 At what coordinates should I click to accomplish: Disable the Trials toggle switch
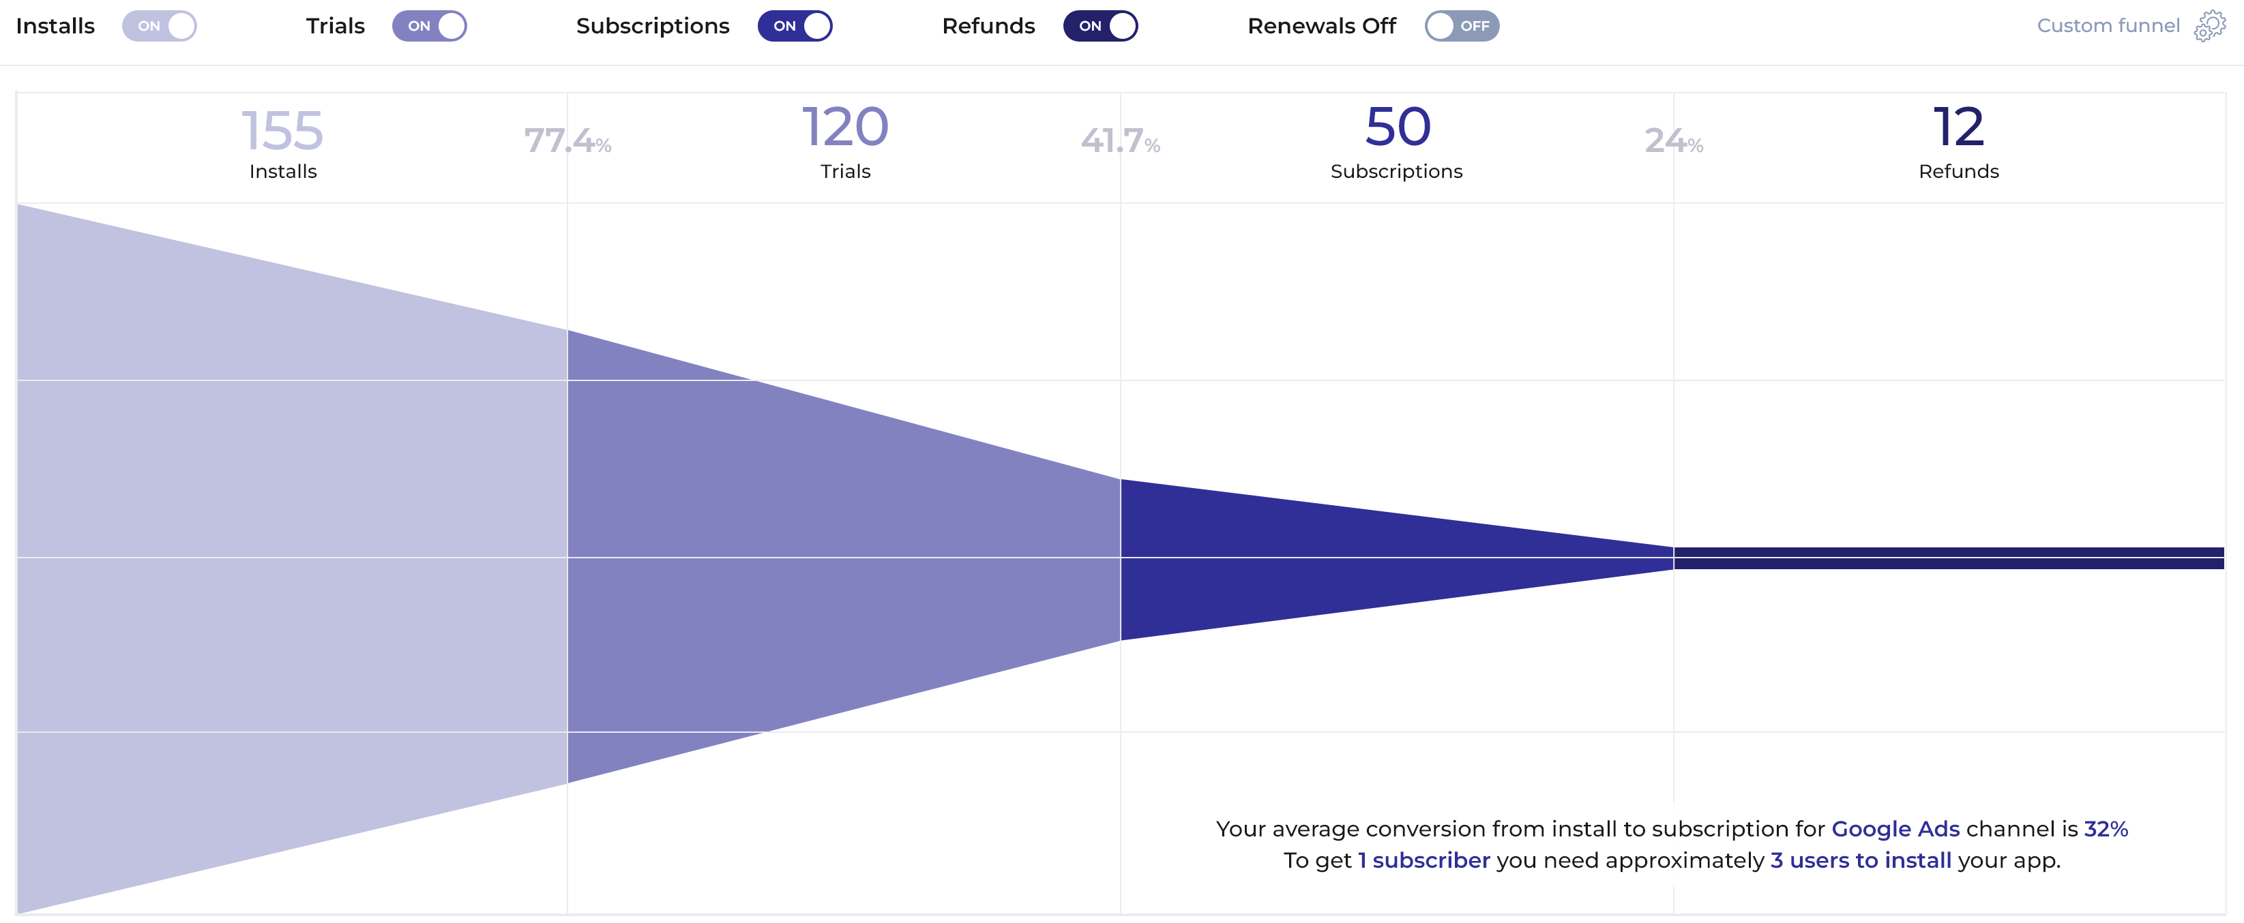pos(430,26)
